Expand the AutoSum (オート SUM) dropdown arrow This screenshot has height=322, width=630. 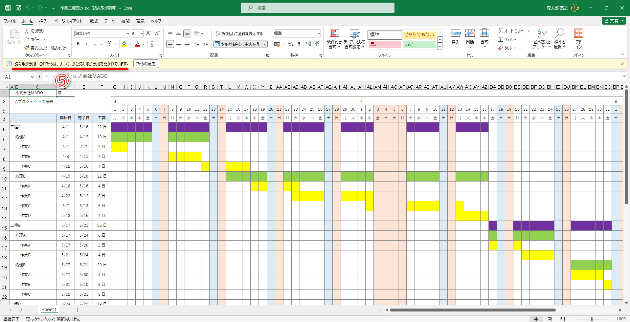coord(529,31)
